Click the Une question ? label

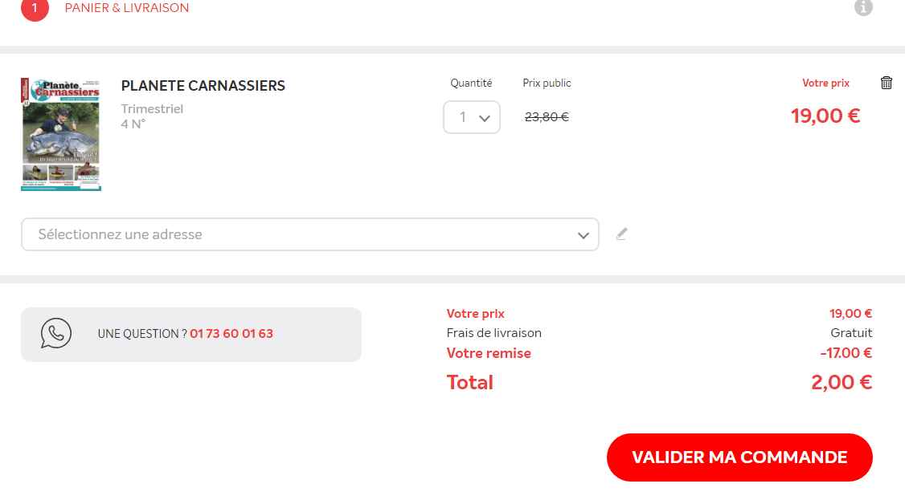(x=141, y=334)
